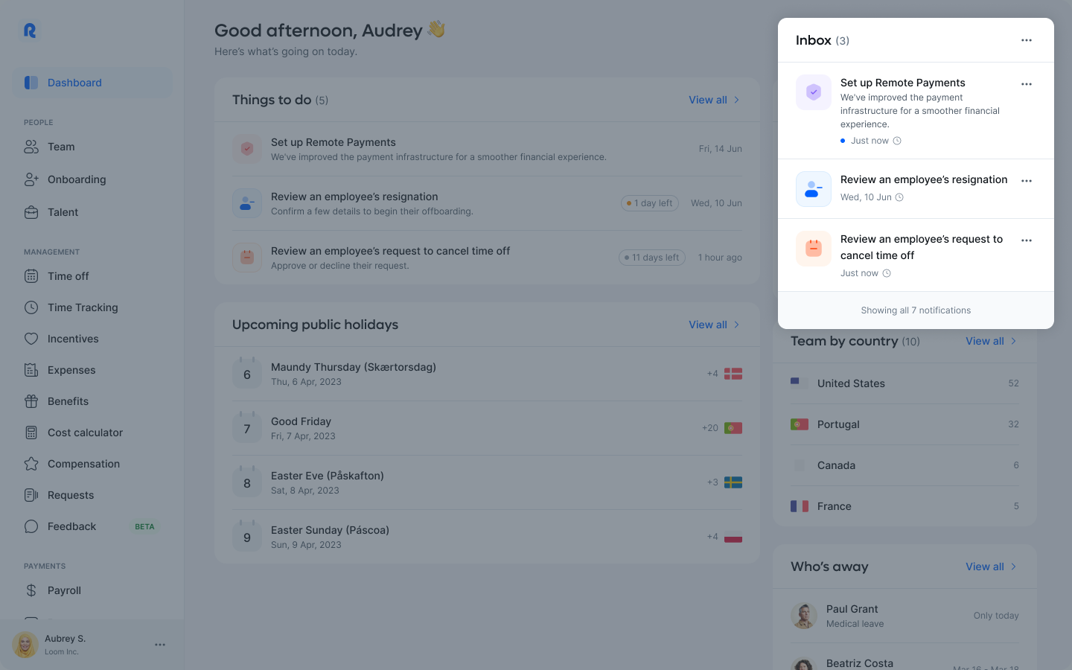Click the Time Tracking clock icon
Image resolution: width=1072 pixels, height=670 pixels.
tap(31, 307)
